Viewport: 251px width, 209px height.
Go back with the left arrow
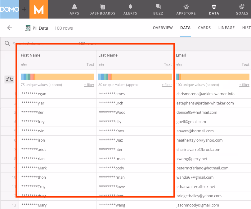pos(10,28)
